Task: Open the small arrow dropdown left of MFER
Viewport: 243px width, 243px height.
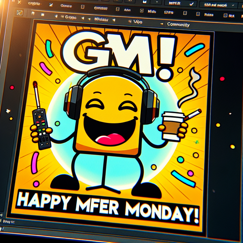Action: [157, 2]
